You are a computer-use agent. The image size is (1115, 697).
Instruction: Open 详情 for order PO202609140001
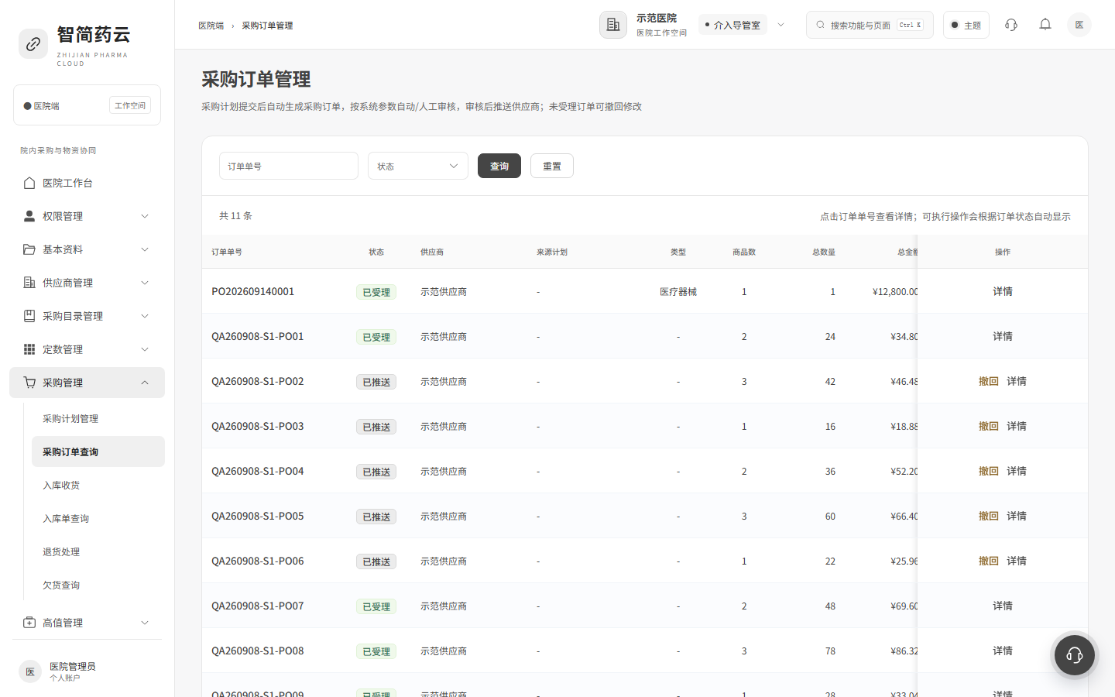(x=1003, y=291)
